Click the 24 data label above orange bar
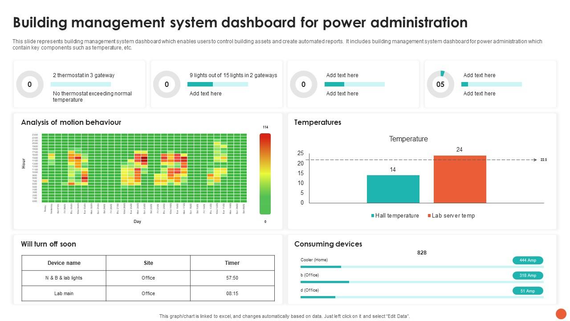Image resolution: width=570 pixels, height=321 pixels. [460, 150]
